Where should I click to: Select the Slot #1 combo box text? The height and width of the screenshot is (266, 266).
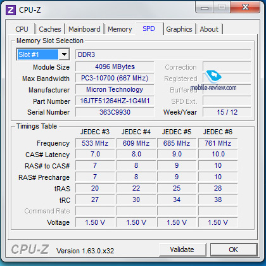click(37, 54)
